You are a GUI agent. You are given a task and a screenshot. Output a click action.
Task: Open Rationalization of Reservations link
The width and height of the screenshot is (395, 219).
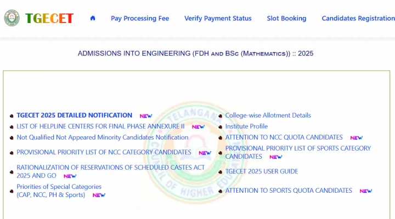[110, 168]
